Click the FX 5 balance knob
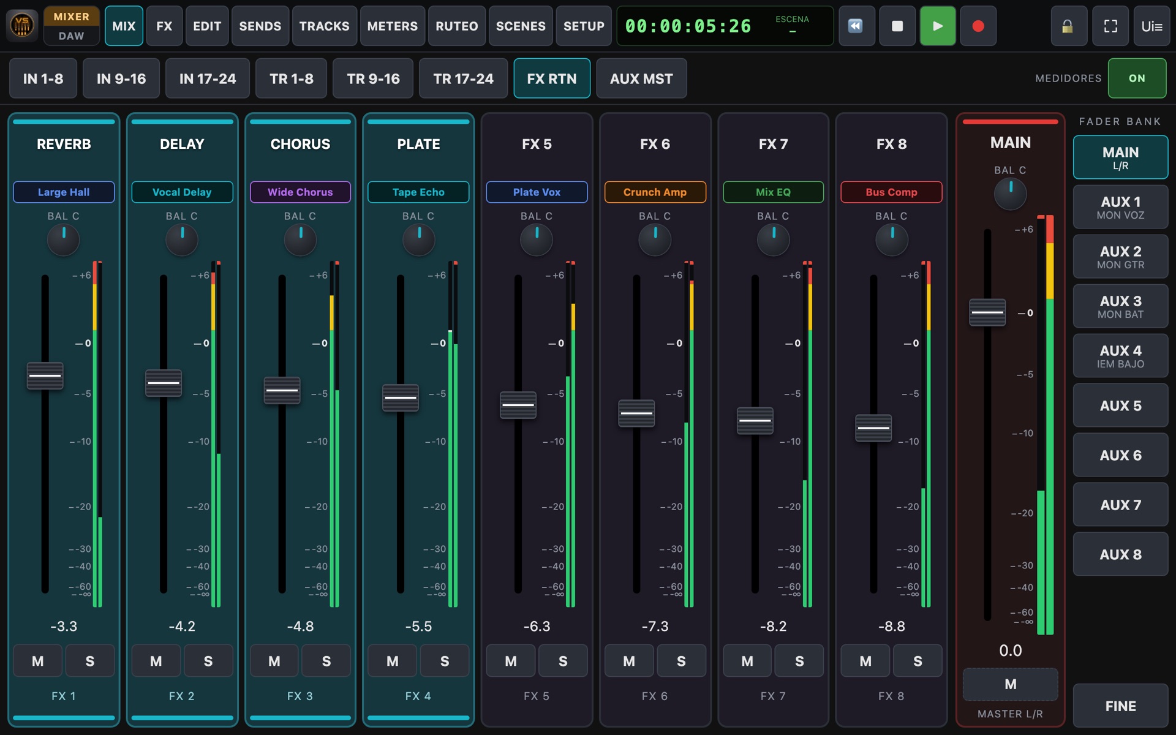The height and width of the screenshot is (735, 1176). pyautogui.click(x=537, y=240)
